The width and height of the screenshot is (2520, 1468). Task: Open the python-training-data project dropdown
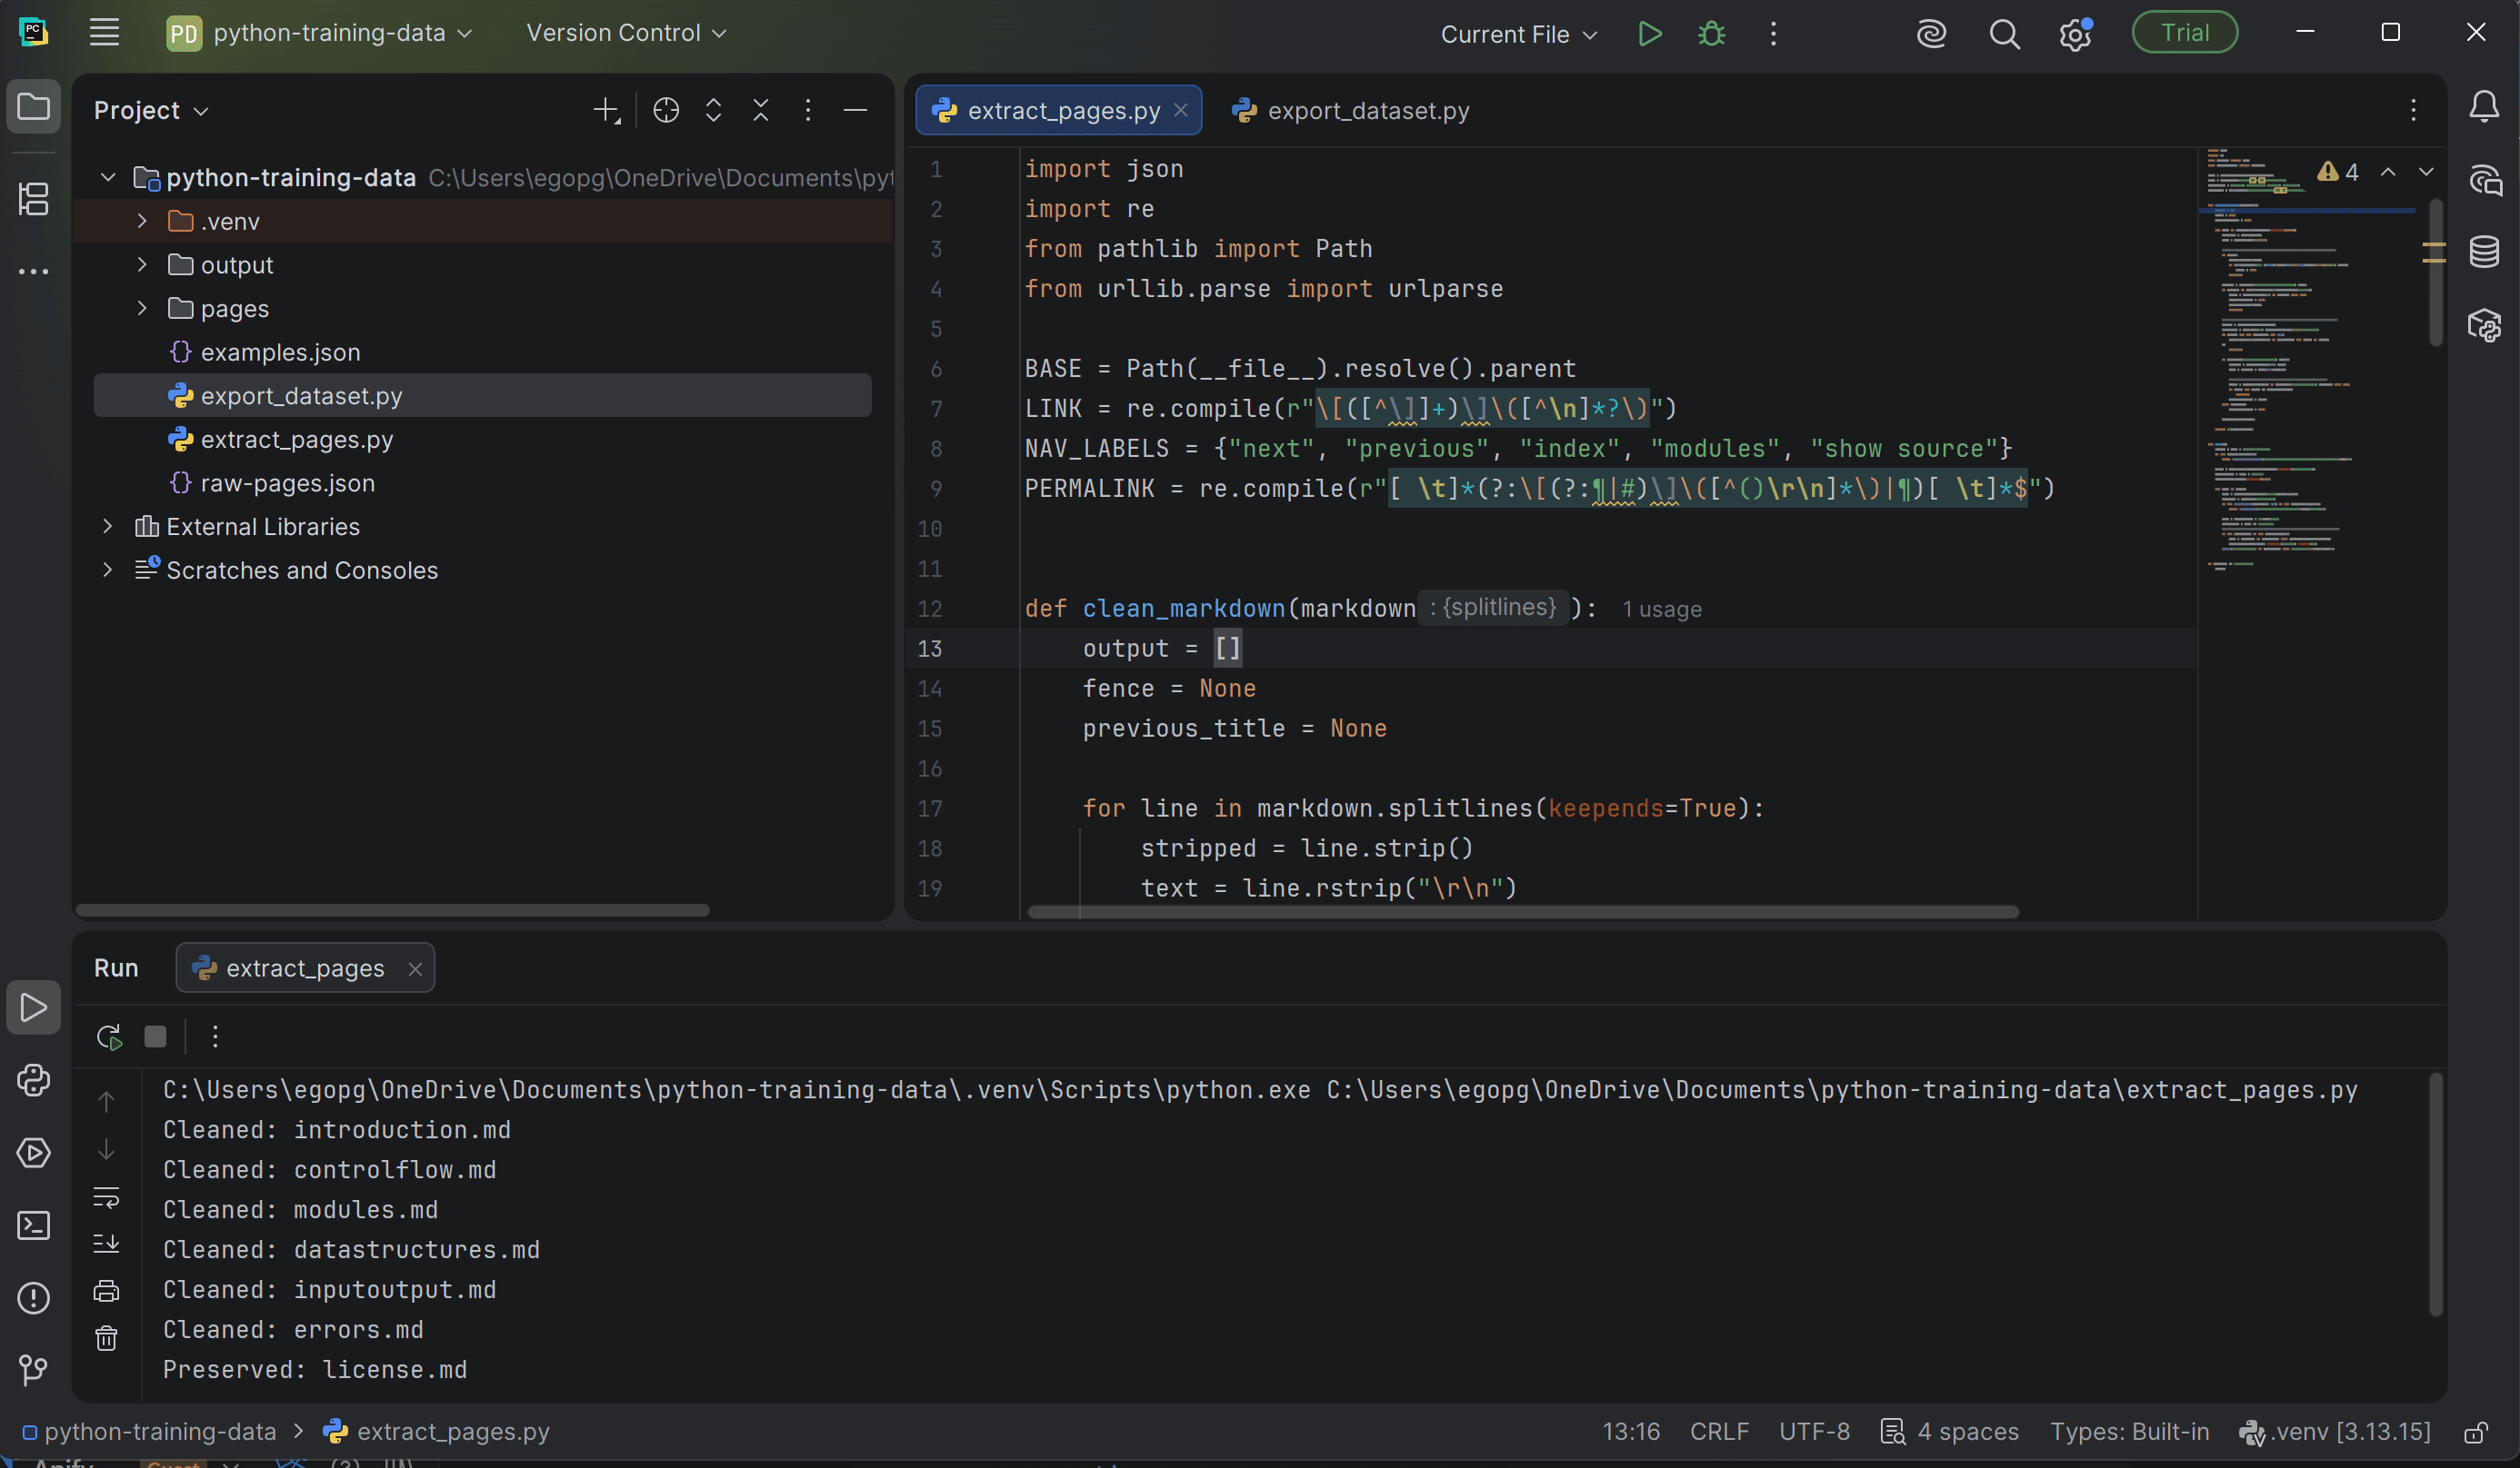pos(320,33)
